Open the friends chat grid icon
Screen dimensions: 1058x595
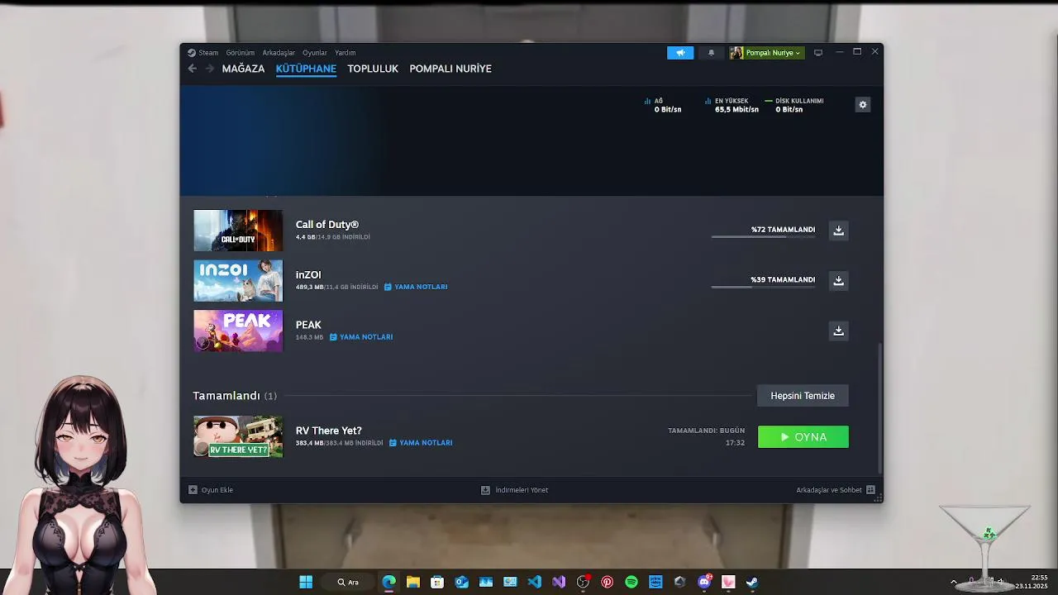point(870,490)
